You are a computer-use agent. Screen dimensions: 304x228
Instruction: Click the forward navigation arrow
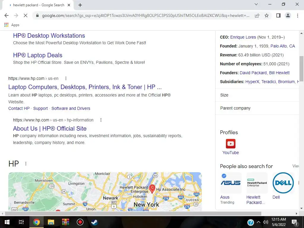tap(16, 15)
